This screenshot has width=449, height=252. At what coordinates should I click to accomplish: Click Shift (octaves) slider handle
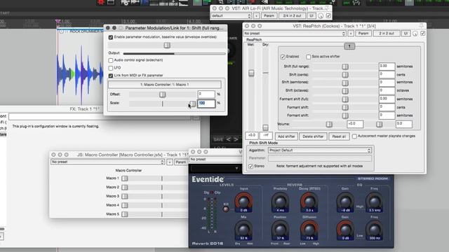point(345,91)
